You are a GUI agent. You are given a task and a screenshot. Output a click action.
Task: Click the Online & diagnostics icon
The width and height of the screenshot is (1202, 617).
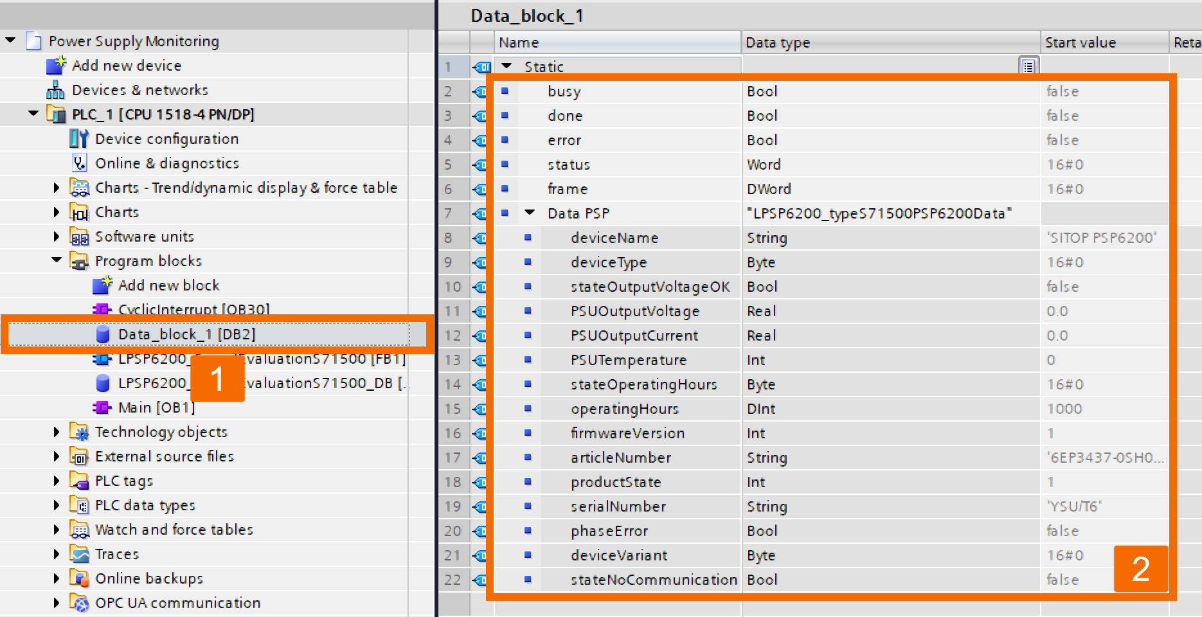(79, 163)
